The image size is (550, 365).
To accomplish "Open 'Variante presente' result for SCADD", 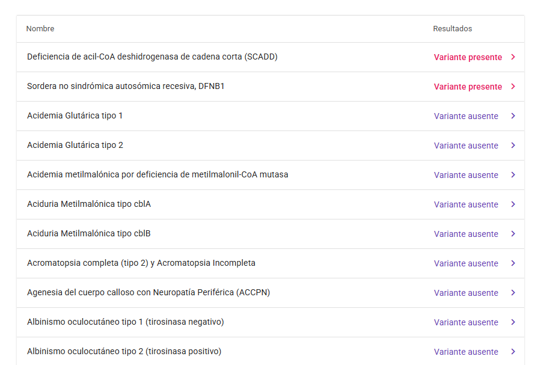I will [468, 57].
